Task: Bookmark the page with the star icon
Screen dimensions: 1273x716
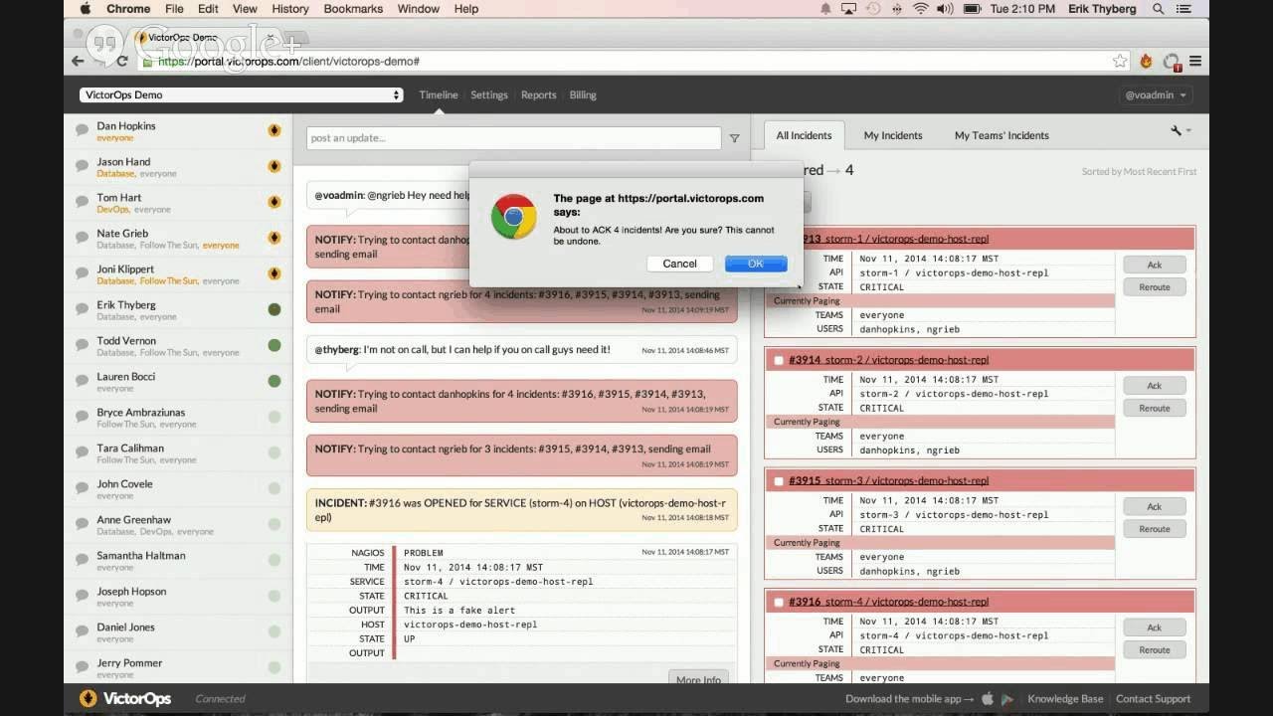Action: 1120,61
